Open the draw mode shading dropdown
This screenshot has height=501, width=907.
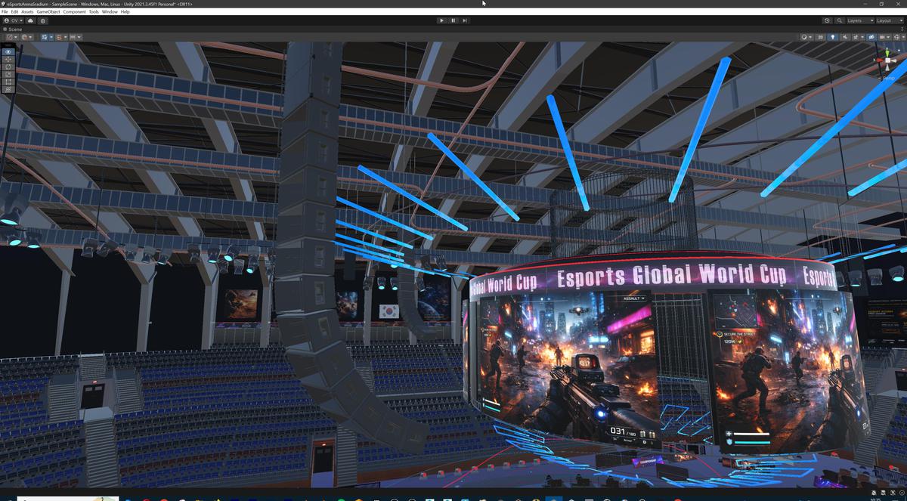click(806, 37)
